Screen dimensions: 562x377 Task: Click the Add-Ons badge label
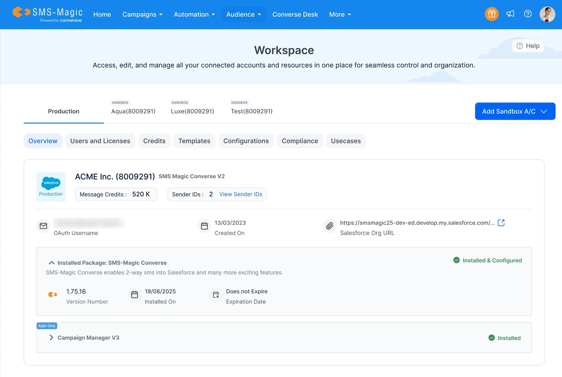(47, 326)
